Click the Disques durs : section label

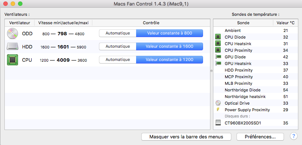pyautogui.click(x=237, y=116)
